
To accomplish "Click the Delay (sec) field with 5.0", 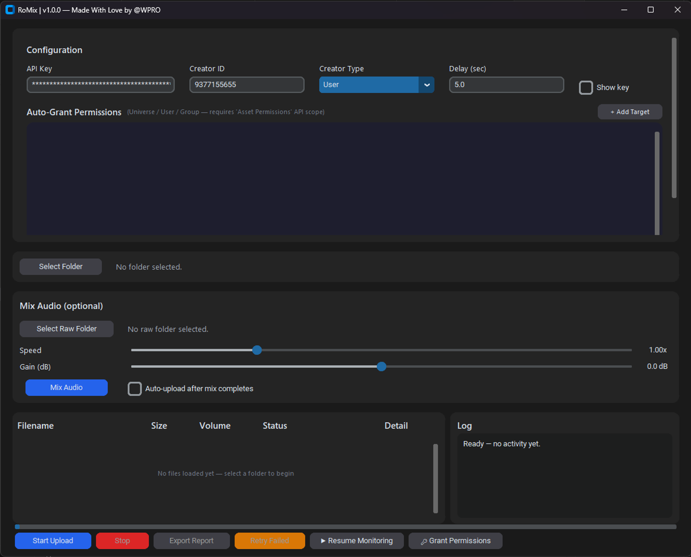I will click(507, 85).
